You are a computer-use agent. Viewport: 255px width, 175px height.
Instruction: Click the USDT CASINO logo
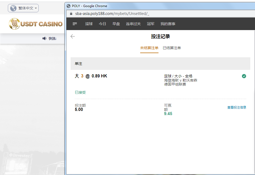click(36, 24)
